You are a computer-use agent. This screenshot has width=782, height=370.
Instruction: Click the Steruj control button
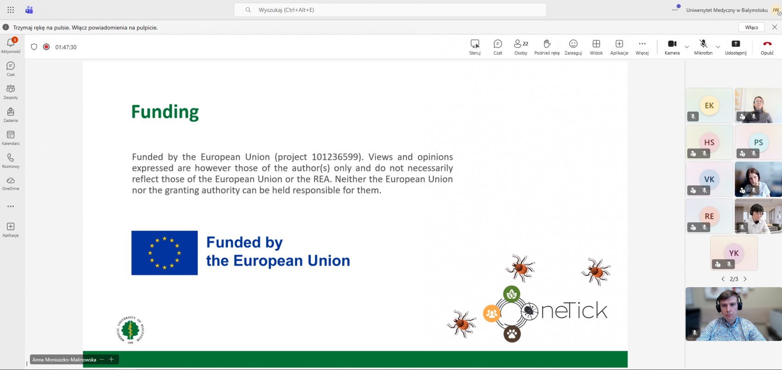(x=475, y=46)
